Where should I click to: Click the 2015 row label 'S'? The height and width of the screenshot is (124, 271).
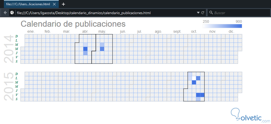[x=17, y=99]
